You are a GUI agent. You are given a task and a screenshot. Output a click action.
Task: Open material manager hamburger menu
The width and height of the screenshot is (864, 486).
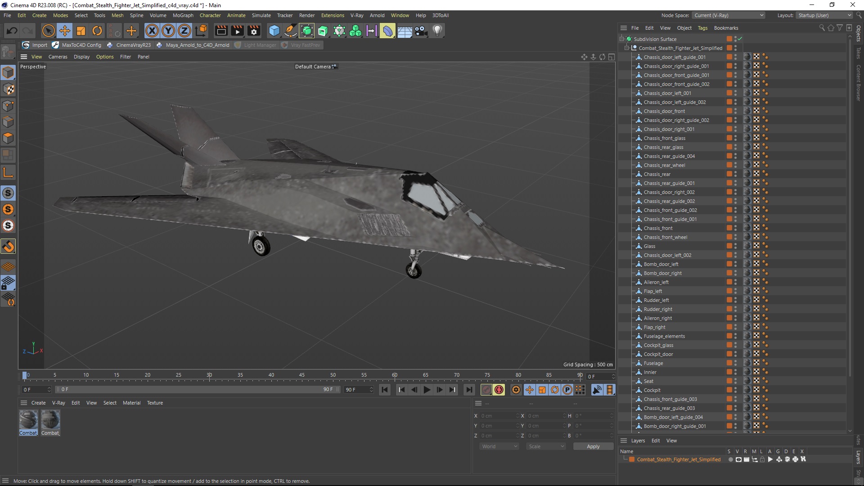[24, 403]
